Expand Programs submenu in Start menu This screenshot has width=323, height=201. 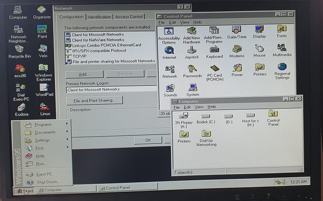[46, 124]
